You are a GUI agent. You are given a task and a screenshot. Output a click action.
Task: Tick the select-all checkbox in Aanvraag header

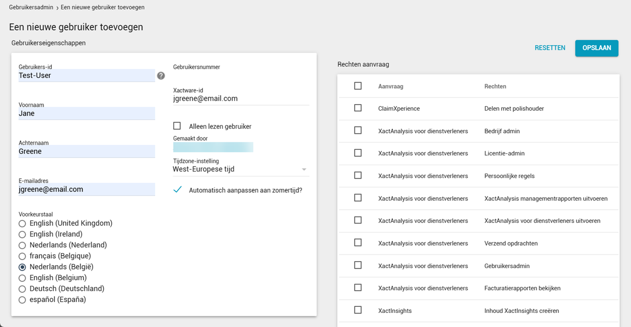(x=358, y=86)
